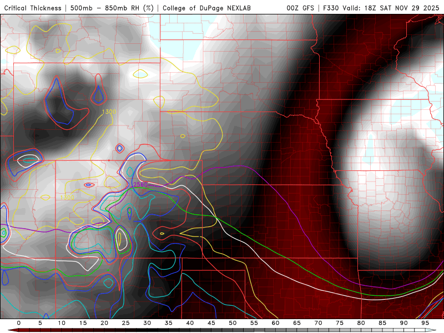Select the '45' scale label

pyautogui.click(x=211, y=323)
